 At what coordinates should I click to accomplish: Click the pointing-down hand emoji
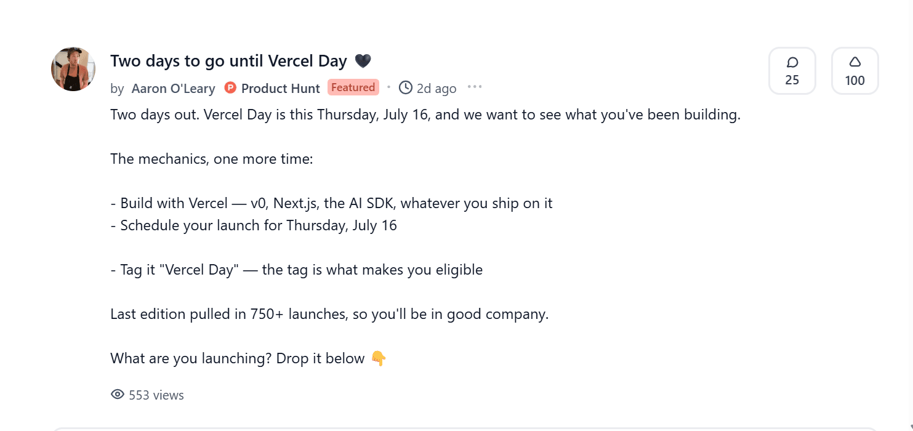click(378, 358)
